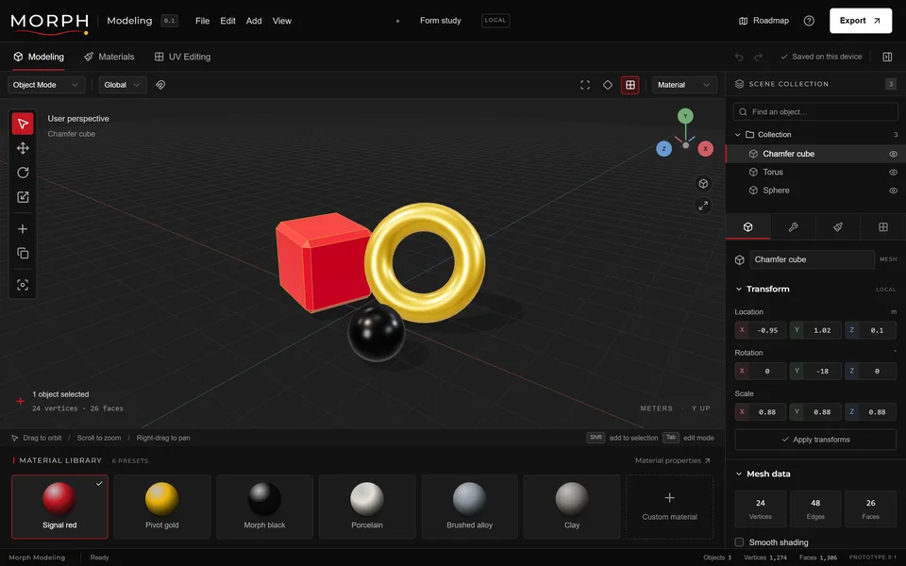This screenshot has height=566, width=906.
Task: Toggle the side panel layout icon
Action: 887,57
